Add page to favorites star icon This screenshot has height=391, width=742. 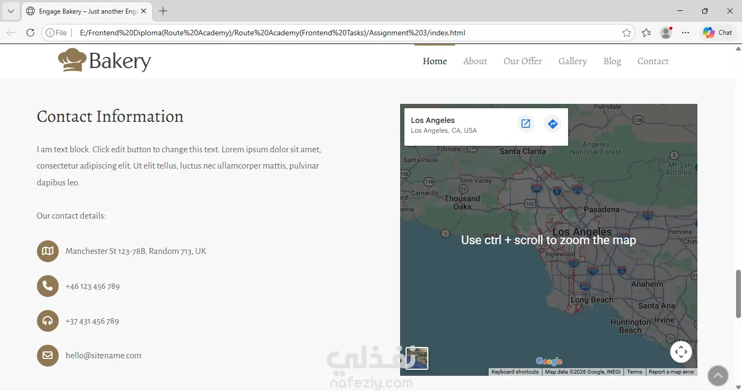click(x=627, y=33)
